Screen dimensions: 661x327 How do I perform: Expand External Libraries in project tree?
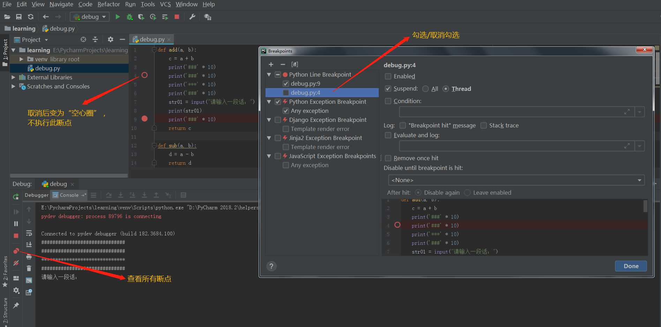click(13, 77)
